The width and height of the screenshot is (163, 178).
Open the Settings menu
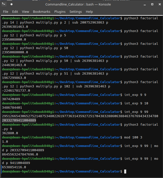click(x=76, y=12)
